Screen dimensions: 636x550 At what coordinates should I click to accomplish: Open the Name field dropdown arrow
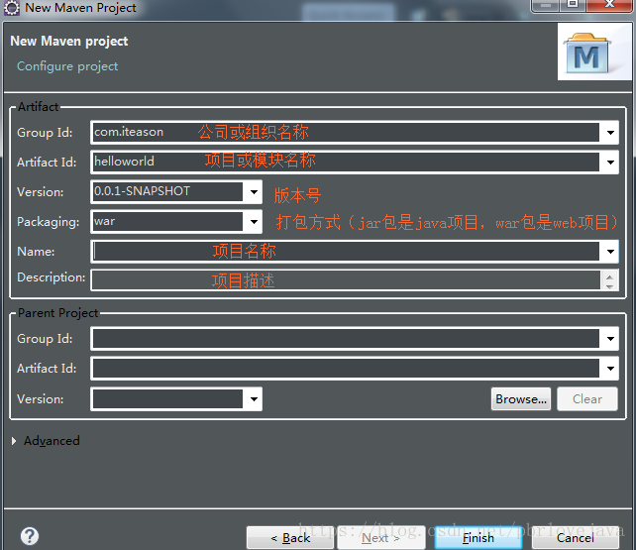click(x=610, y=252)
